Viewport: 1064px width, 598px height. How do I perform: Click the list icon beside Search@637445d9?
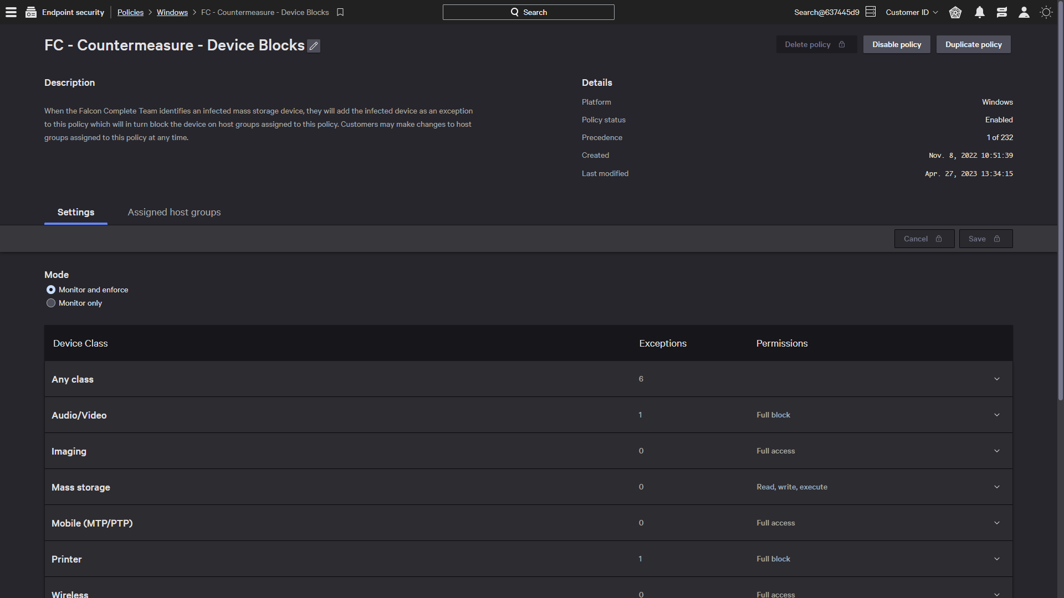871,12
